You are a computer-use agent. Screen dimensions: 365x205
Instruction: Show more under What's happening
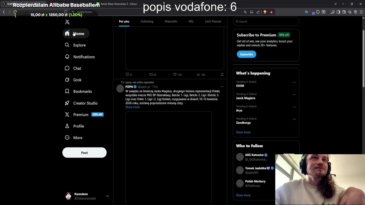243,132
